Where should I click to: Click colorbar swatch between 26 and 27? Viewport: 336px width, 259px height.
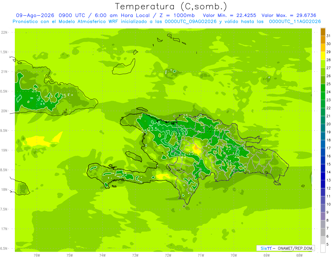(x=323, y=72)
